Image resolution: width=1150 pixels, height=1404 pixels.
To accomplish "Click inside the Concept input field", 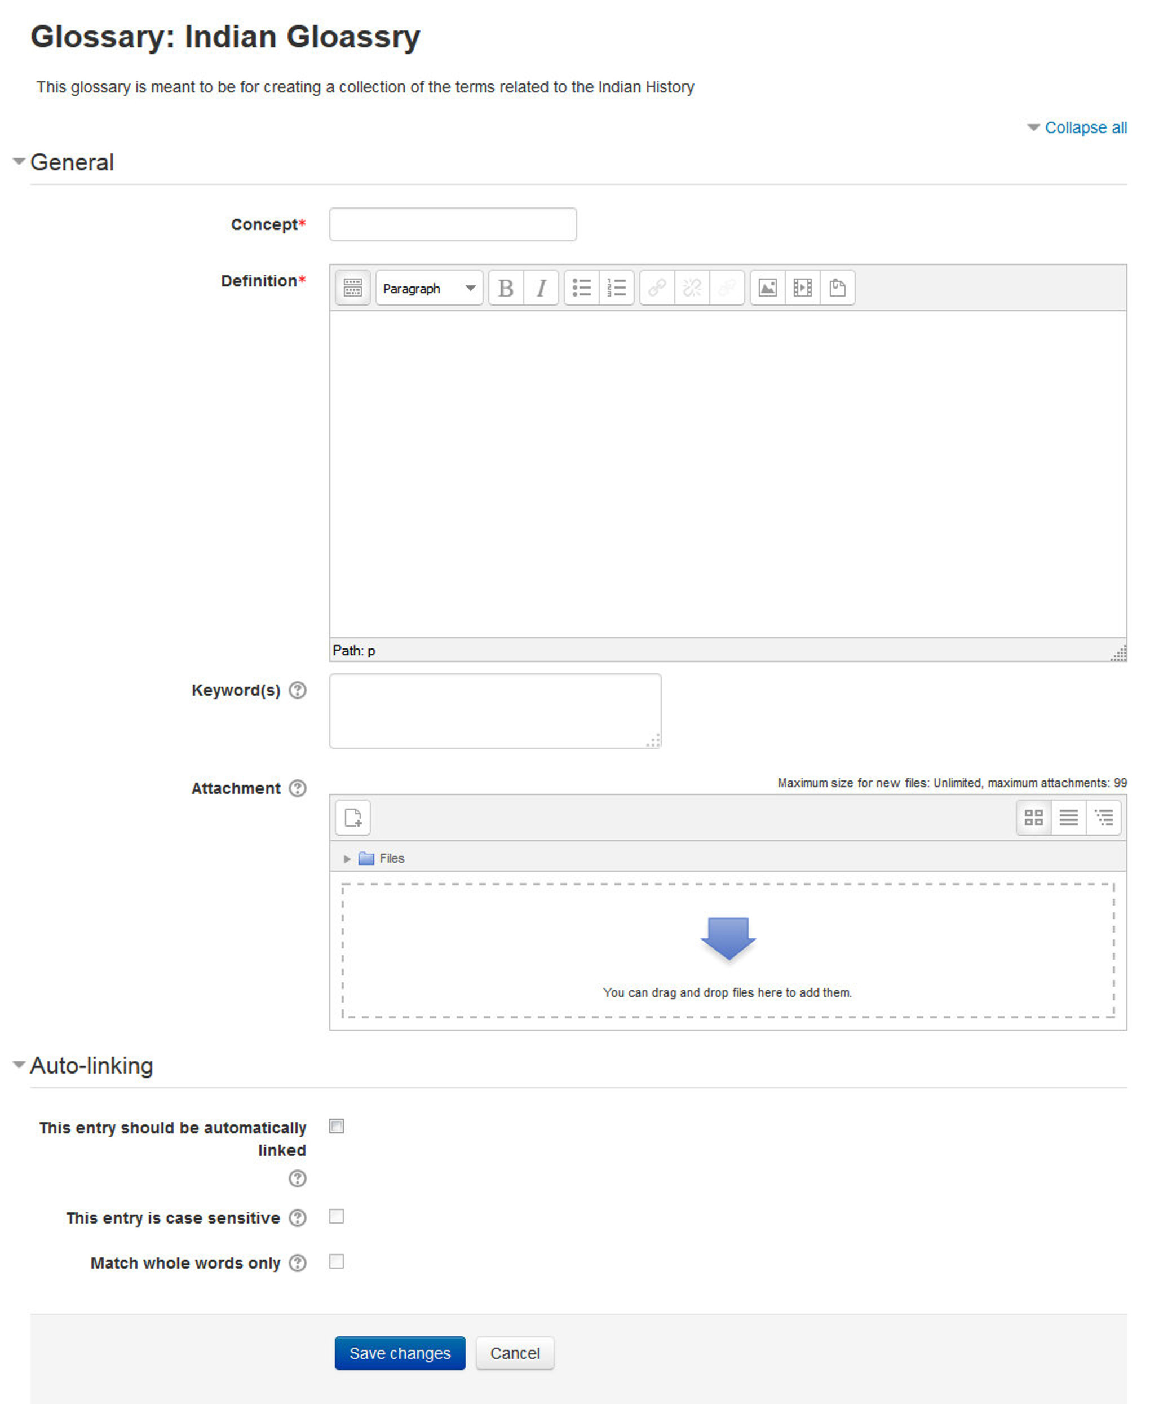I will click(453, 224).
